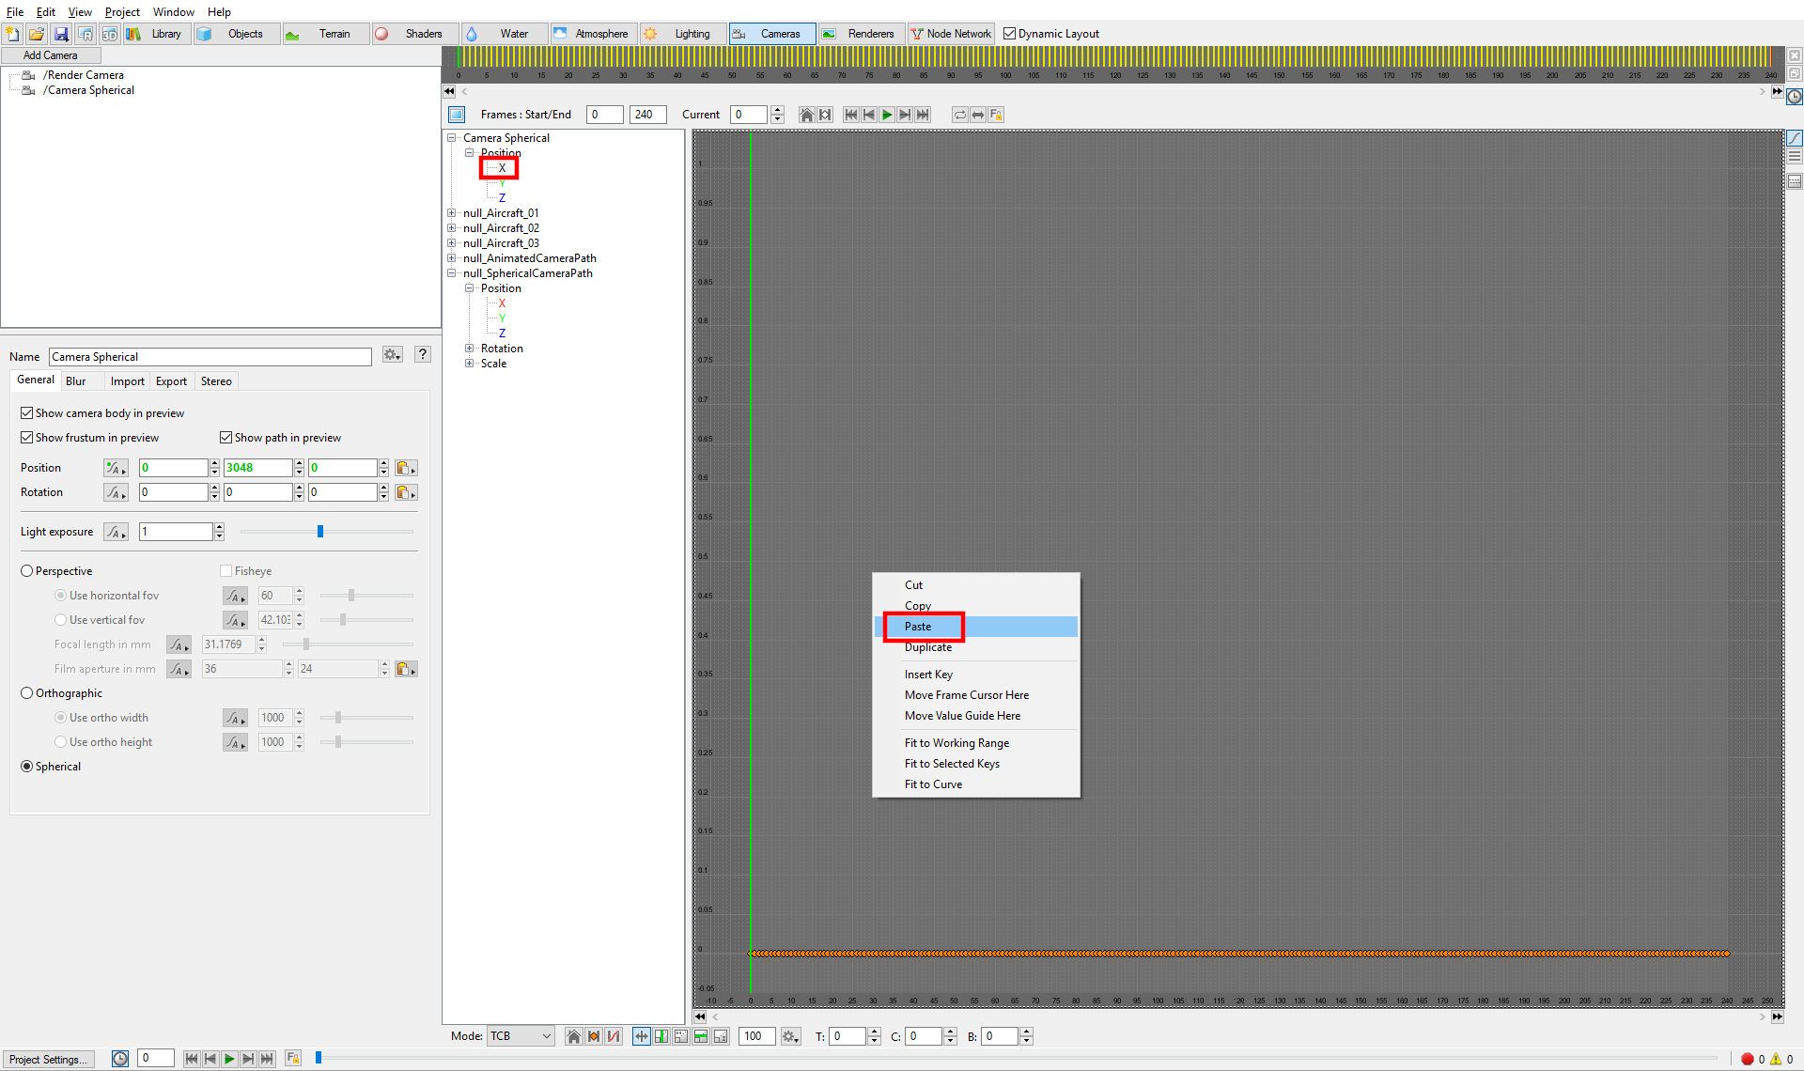Viewport: 1804px width, 1071px height.
Task: Open the gear settings icon beside Name
Action: [392, 355]
